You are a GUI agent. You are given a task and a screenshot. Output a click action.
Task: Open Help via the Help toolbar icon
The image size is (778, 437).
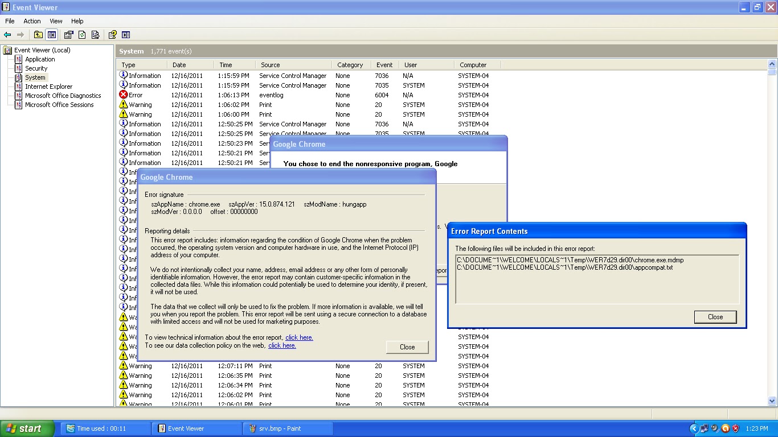pos(112,34)
